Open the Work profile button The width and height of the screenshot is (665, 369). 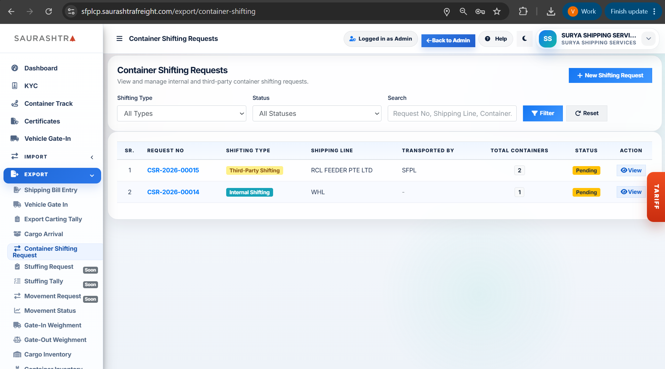tap(582, 11)
